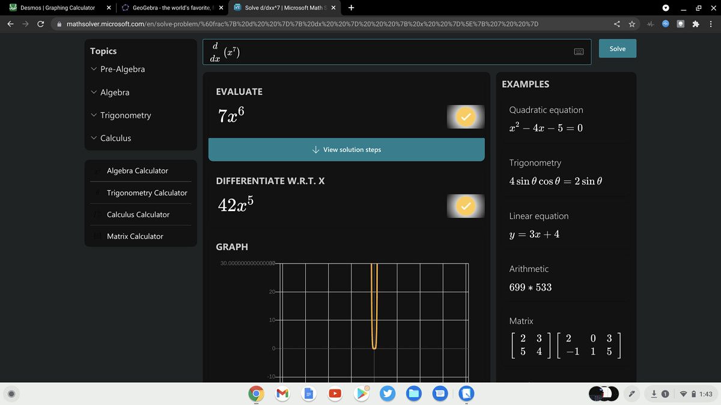
Task: Bookmark the page with the star icon
Action: pyautogui.click(x=631, y=24)
